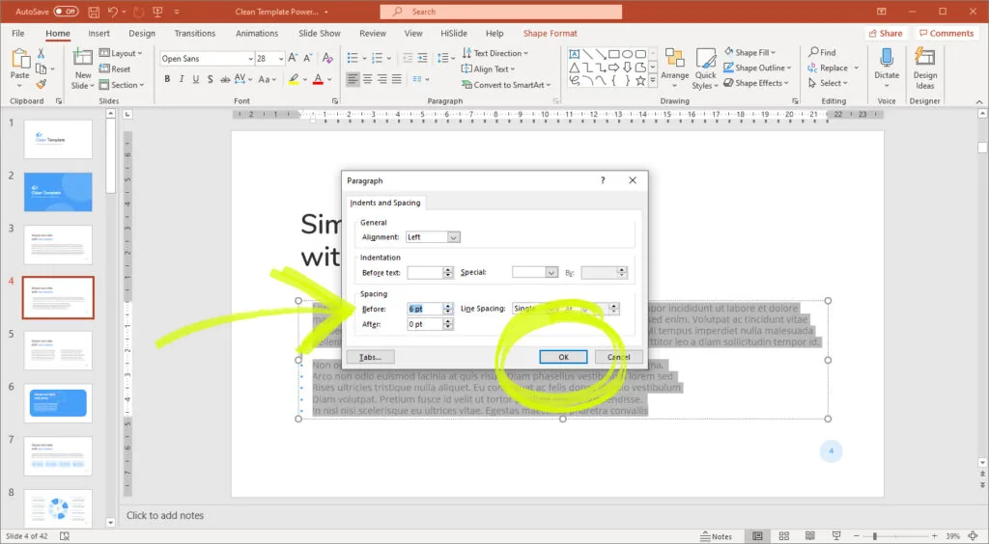Increase font size with large A icon

point(293,58)
